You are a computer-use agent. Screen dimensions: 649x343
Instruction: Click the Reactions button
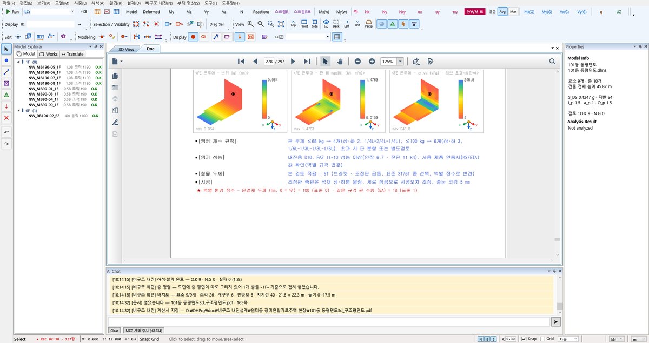point(261,11)
